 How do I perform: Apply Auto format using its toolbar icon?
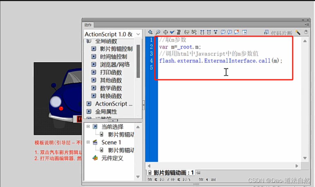tap(179, 32)
